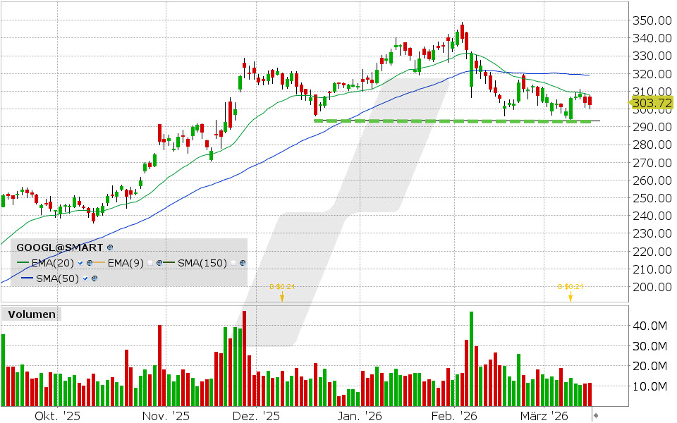The width and height of the screenshot is (677, 423).
Task: Disable the SMA(50) indicator checkbox
Action: point(85,278)
